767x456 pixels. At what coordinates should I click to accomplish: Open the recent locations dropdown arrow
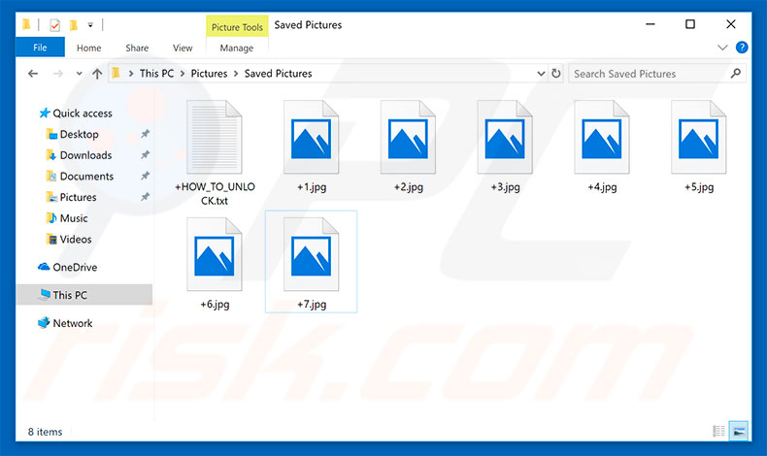coord(78,74)
